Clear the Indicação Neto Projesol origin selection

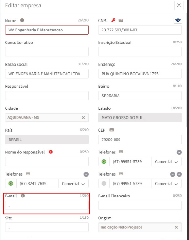[176, 227]
